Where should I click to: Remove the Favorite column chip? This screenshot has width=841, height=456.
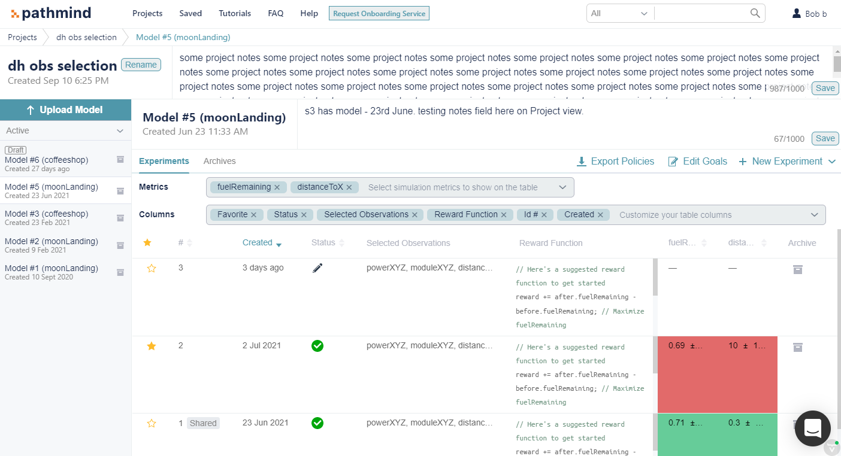(x=253, y=215)
